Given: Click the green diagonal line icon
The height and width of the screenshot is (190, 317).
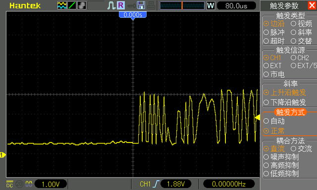Looking at the screenshot, I should [72, 5].
